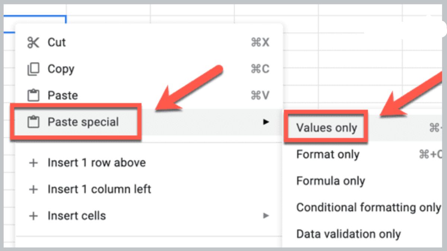Choose Copy in the context menu

61,69
